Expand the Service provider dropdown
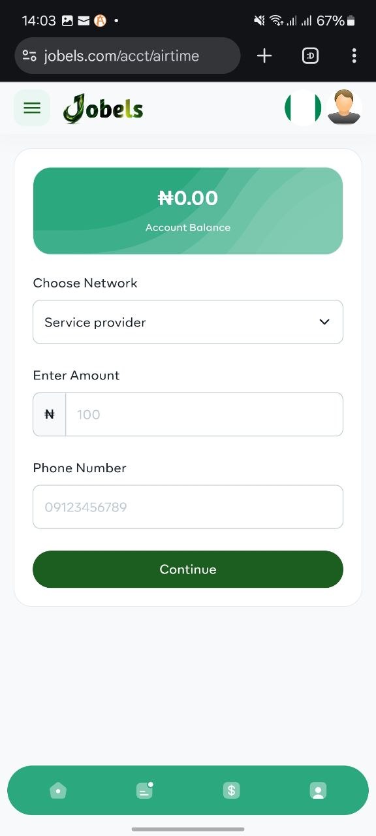 coord(188,322)
